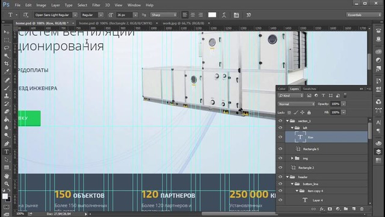
Task: Filter for type layers
Action: 324,95
